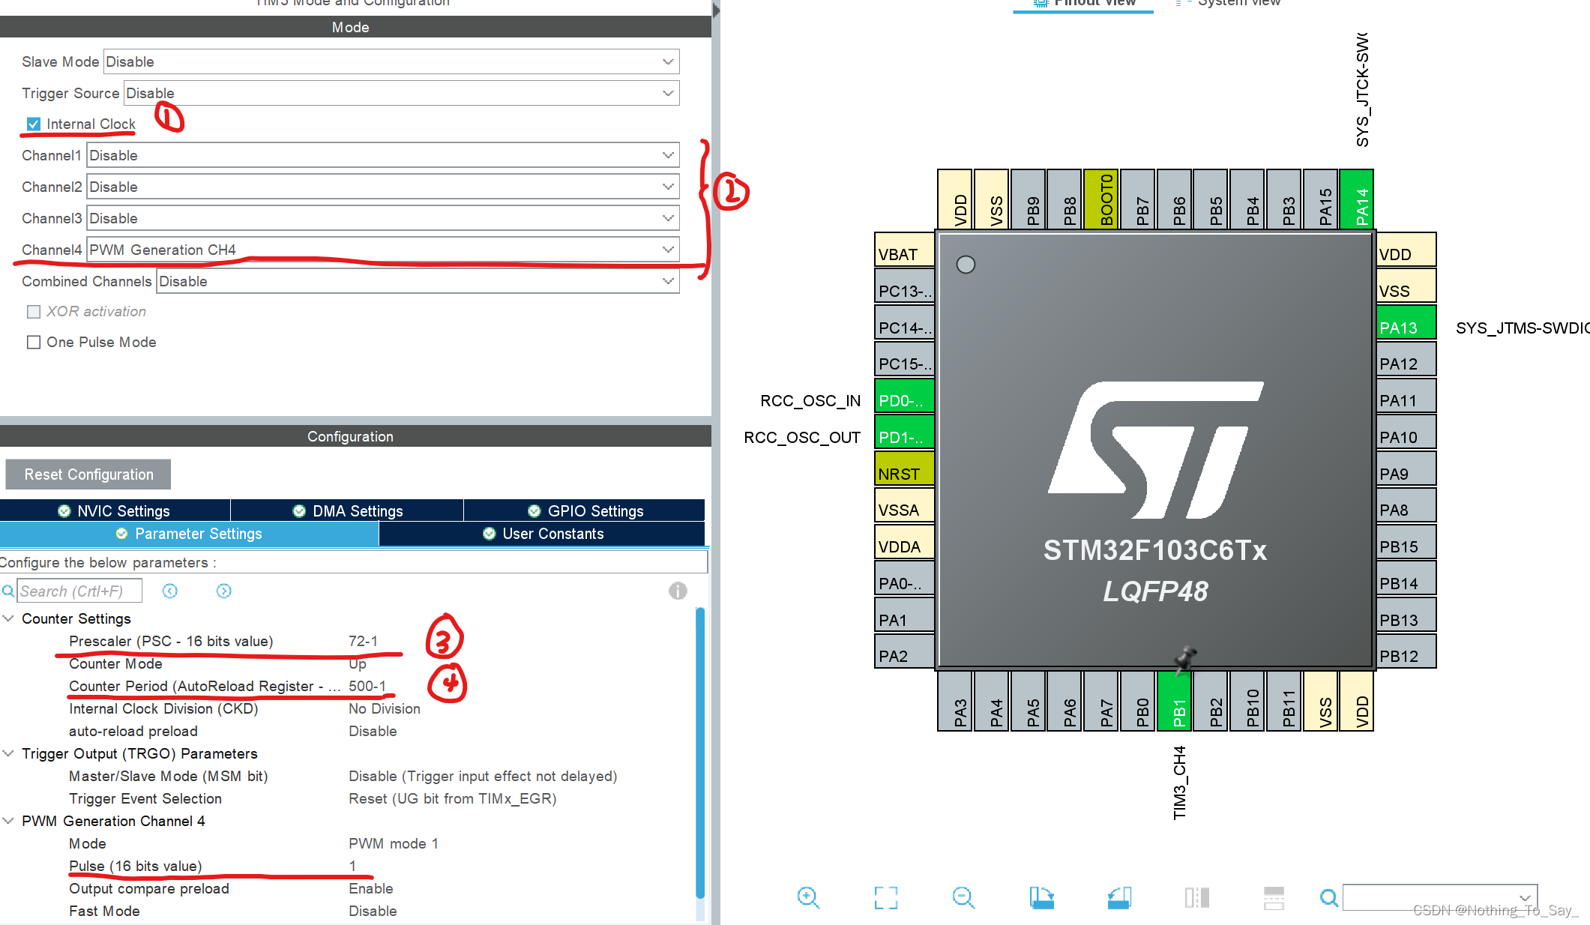Viewport: 1590px width, 925px height.
Task: Select the Pulse value 1
Action: coord(352,866)
